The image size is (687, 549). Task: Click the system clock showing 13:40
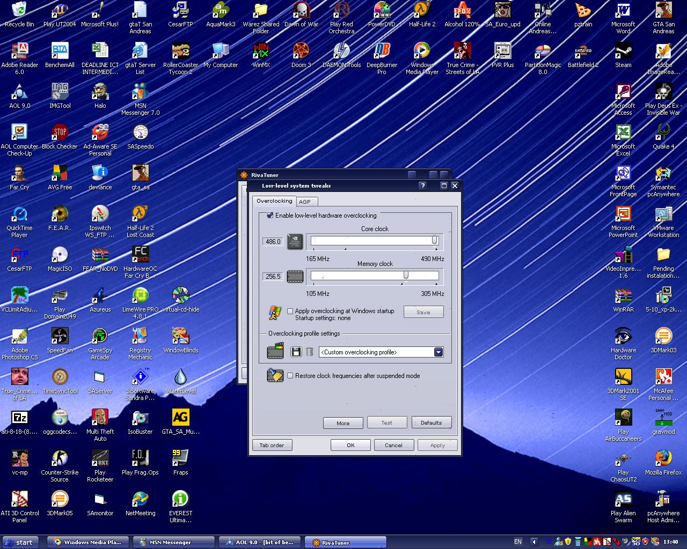[x=670, y=541]
